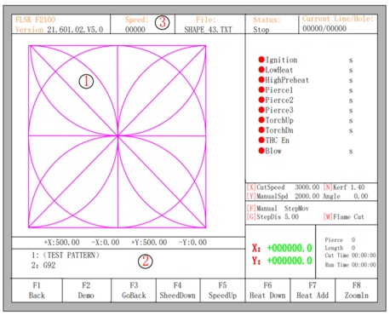This screenshot has height=316, width=390.
Task: Click the LowHeat label
Action: [279, 70]
